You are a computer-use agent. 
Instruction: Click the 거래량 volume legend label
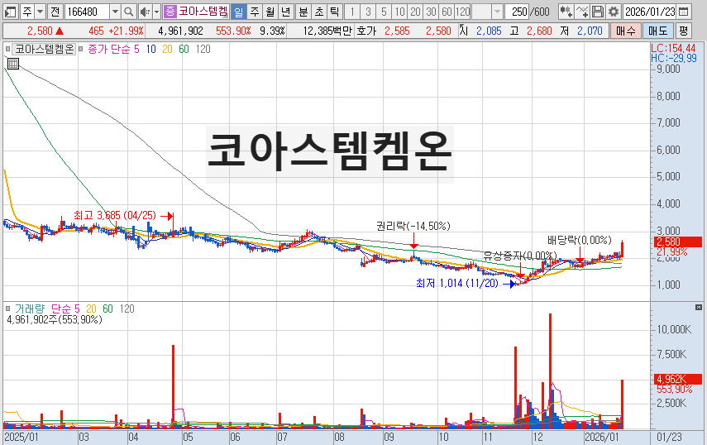[x=29, y=309]
